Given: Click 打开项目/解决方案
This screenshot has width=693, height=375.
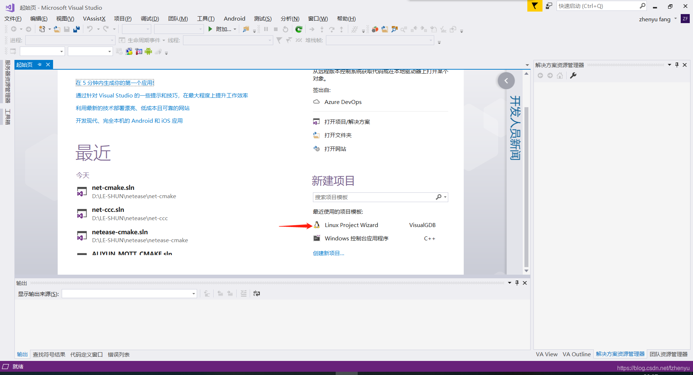Looking at the screenshot, I should [x=341, y=122].
